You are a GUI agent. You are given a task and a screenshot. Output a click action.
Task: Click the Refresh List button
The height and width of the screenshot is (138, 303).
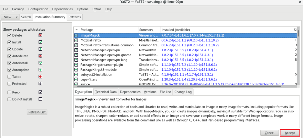click(x=37, y=112)
